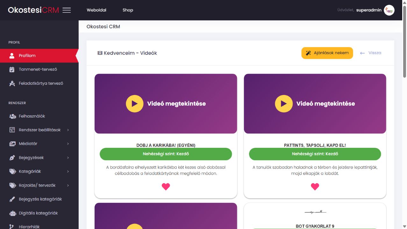Open the Shop top menu
The image size is (407, 229).
point(128,10)
